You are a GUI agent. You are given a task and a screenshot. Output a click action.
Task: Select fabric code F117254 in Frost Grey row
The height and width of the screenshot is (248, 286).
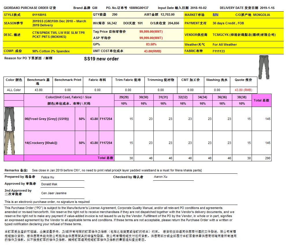click(x=106, y=119)
